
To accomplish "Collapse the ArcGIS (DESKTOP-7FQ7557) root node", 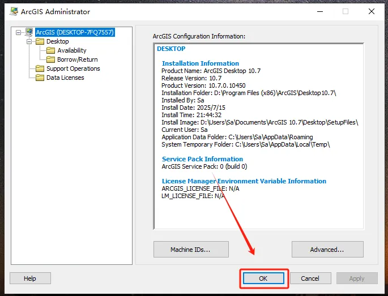I will (x=18, y=32).
